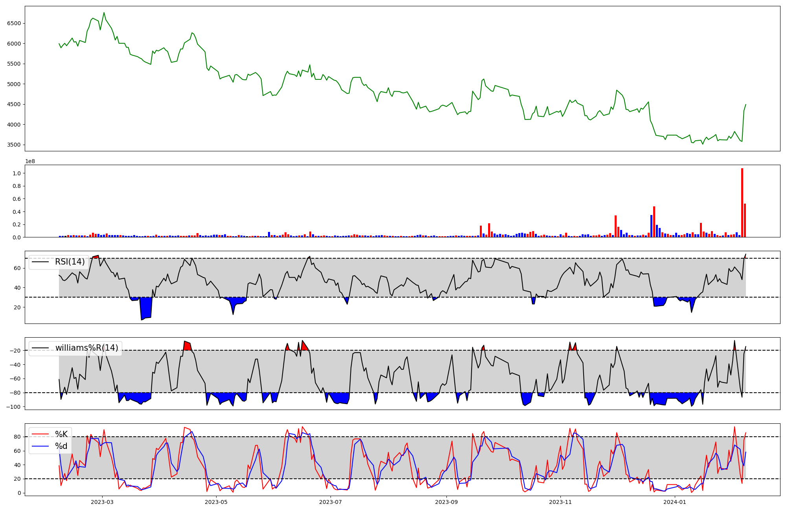Click the tallest red volume bar
The image size is (786, 511).
tap(742, 202)
